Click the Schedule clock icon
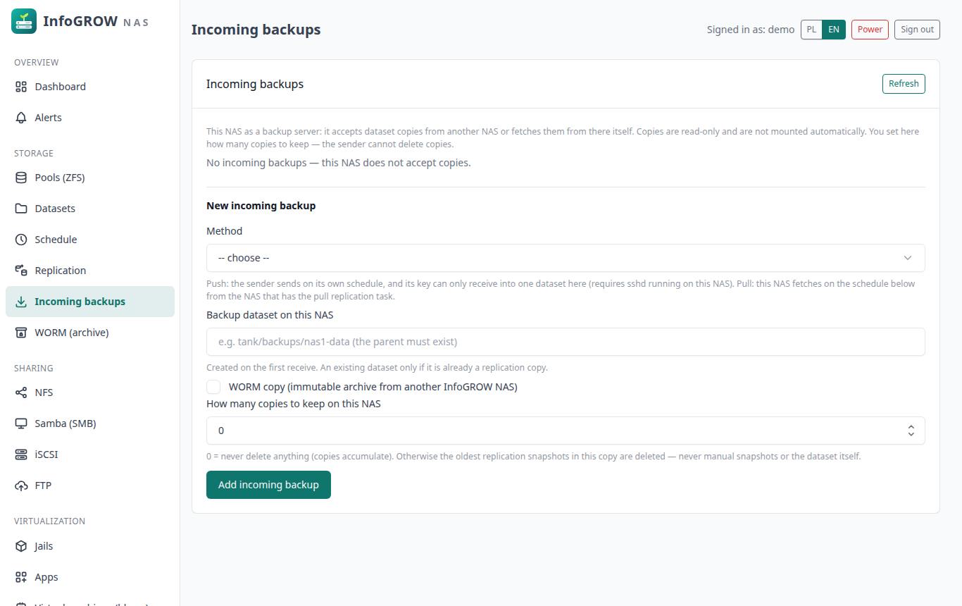Image resolution: width=962 pixels, height=606 pixels. point(21,240)
